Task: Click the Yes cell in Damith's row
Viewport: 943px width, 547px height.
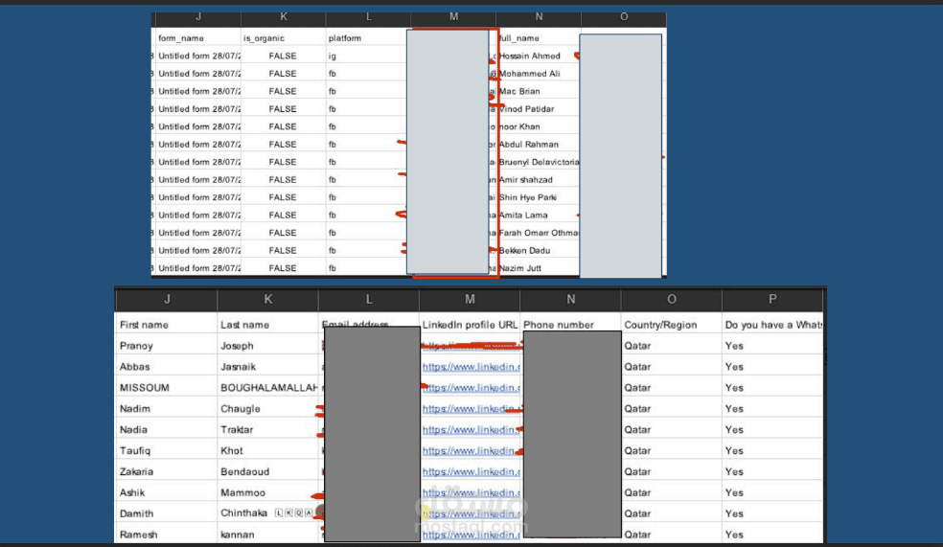Action: pos(772,513)
